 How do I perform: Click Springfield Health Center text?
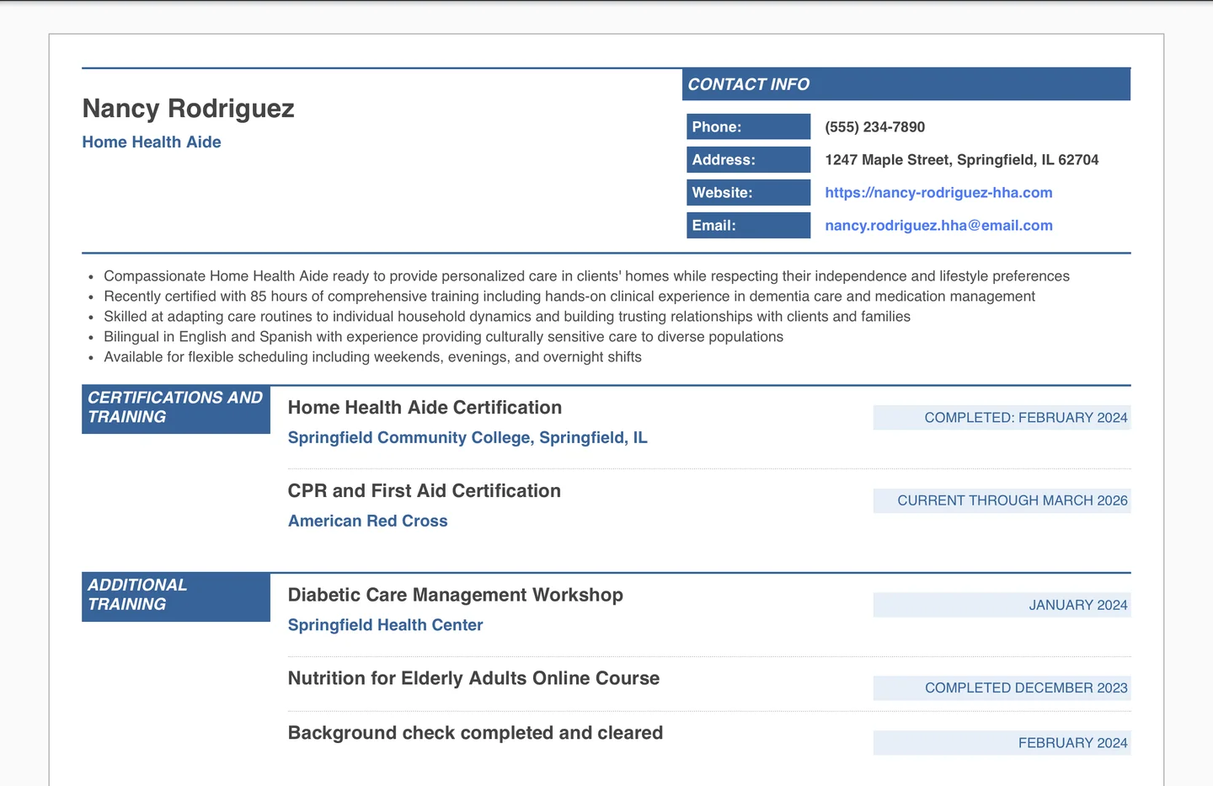pyautogui.click(x=385, y=625)
